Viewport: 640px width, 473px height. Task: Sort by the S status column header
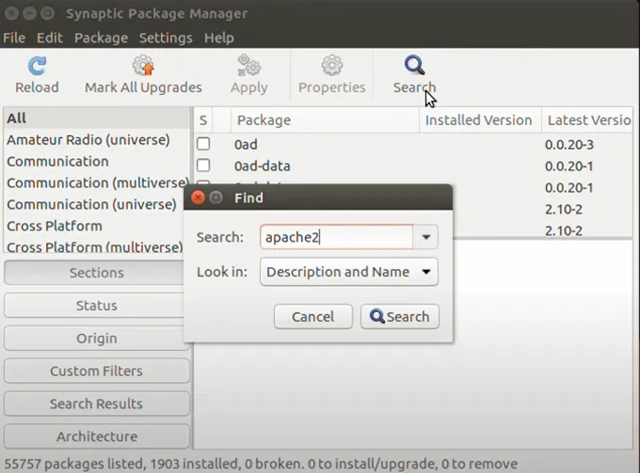[203, 120]
